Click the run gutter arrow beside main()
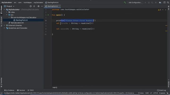This screenshot has height=95, width=170. (x=48, y=15)
